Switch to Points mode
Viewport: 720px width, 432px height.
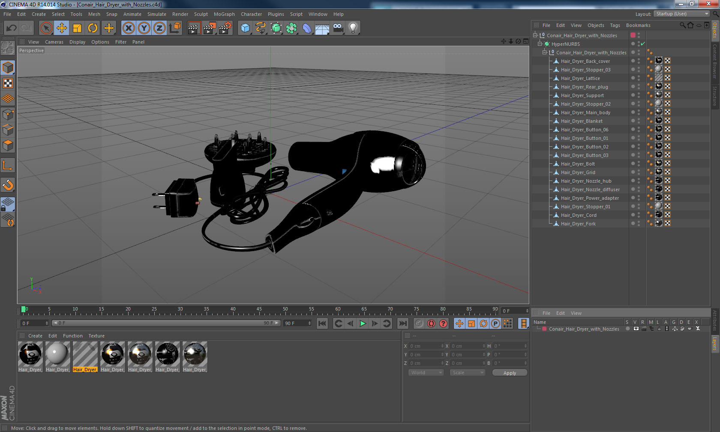coord(8,114)
